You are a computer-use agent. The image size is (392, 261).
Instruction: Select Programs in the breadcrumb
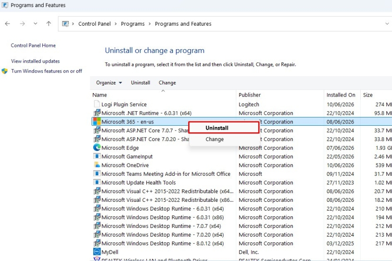[x=133, y=24]
